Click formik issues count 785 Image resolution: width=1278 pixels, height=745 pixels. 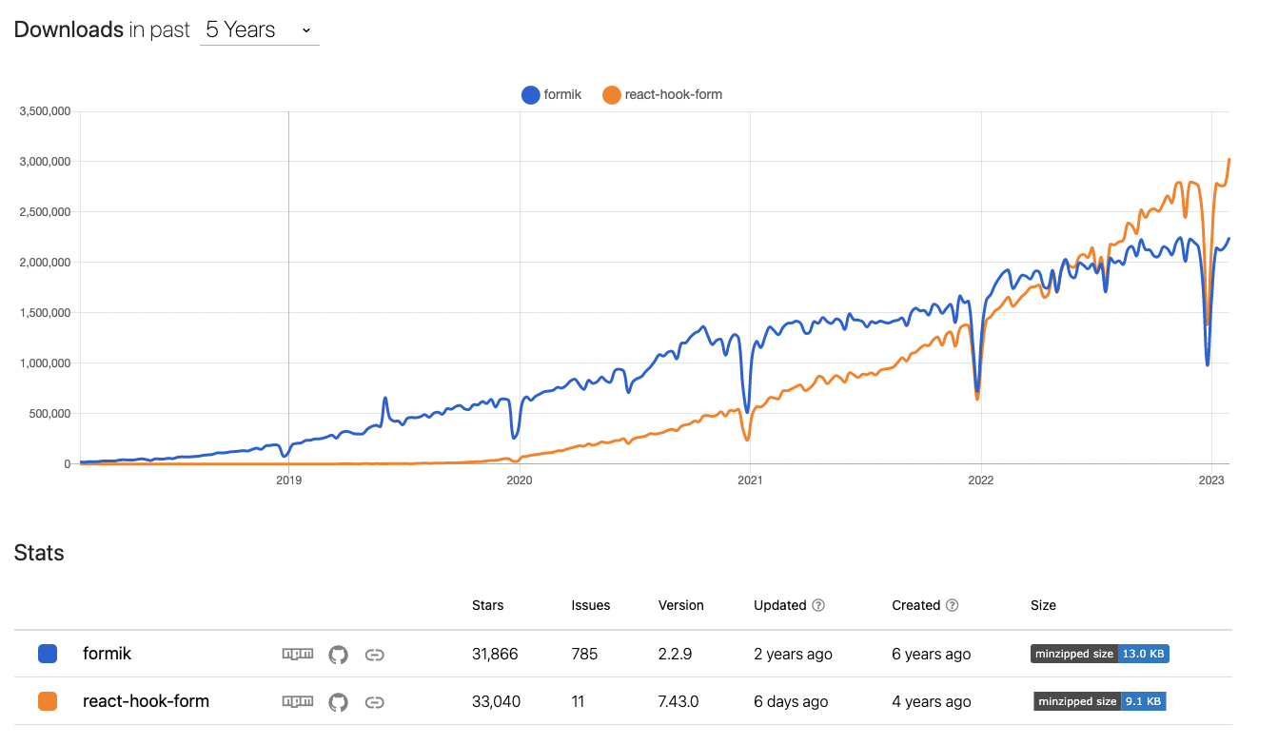pyautogui.click(x=584, y=654)
